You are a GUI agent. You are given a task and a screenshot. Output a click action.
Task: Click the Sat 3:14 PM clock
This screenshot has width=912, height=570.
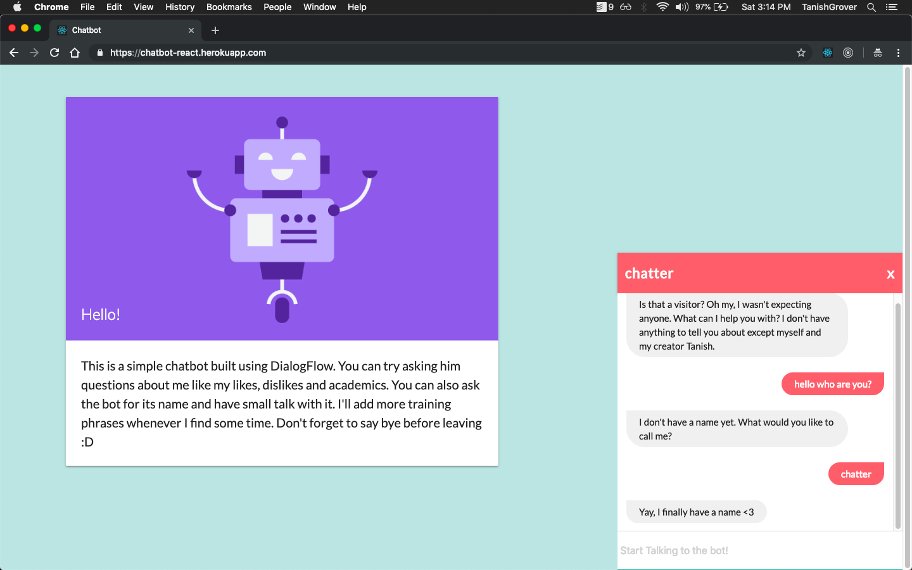pyautogui.click(x=766, y=7)
